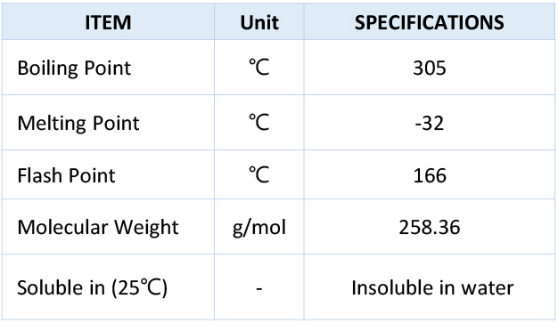Click the dash unit in Soluble row
This screenshot has height=323, width=558.
click(x=259, y=288)
